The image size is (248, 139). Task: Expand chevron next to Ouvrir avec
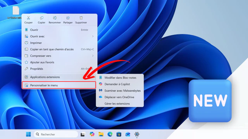pyautogui.click(x=93, y=36)
